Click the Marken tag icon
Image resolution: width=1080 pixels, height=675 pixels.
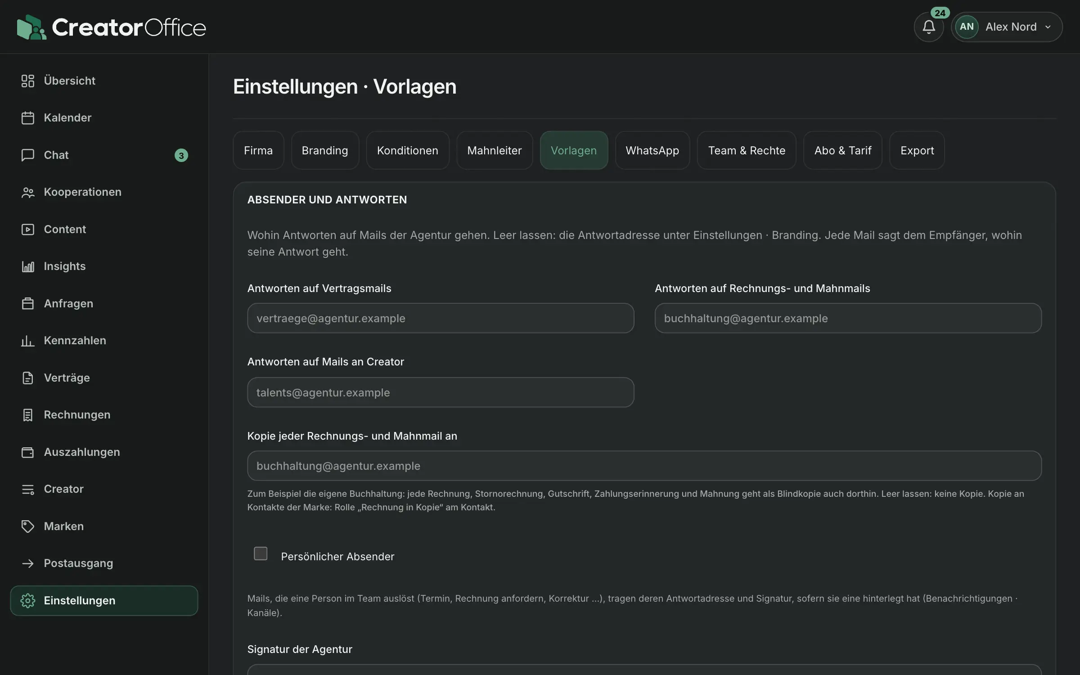tap(28, 526)
